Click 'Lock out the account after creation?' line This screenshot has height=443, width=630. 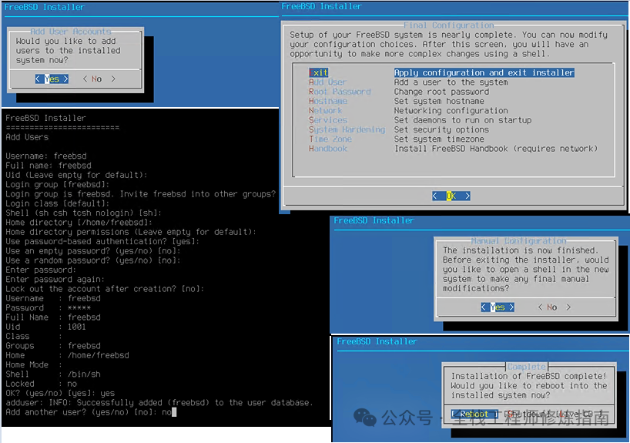[x=105, y=289]
